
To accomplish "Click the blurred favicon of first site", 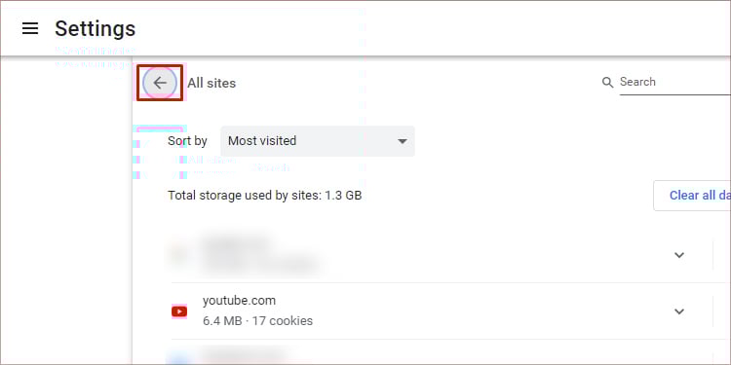I will pyautogui.click(x=179, y=254).
